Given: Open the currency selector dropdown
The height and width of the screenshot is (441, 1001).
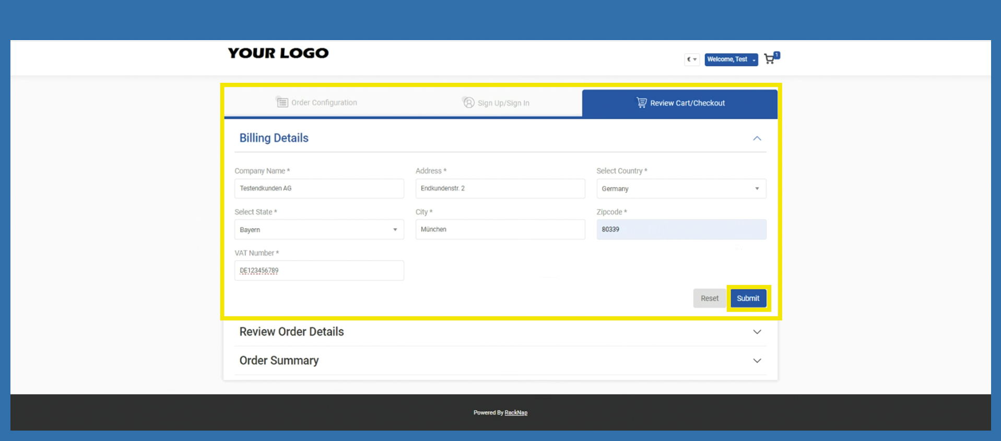Looking at the screenshot, I should tap(692, 59).
